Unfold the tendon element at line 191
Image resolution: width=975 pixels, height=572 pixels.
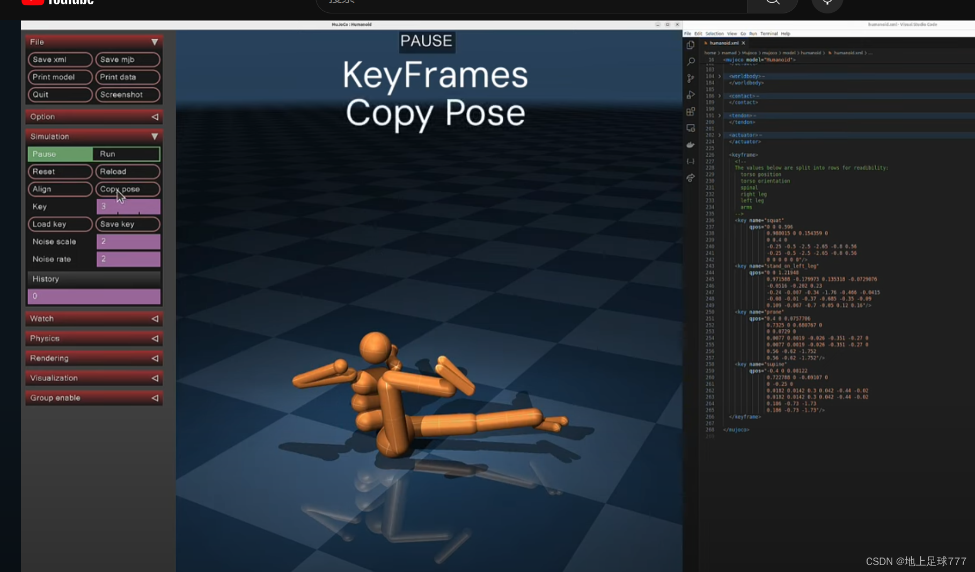[x=720, y=115]
